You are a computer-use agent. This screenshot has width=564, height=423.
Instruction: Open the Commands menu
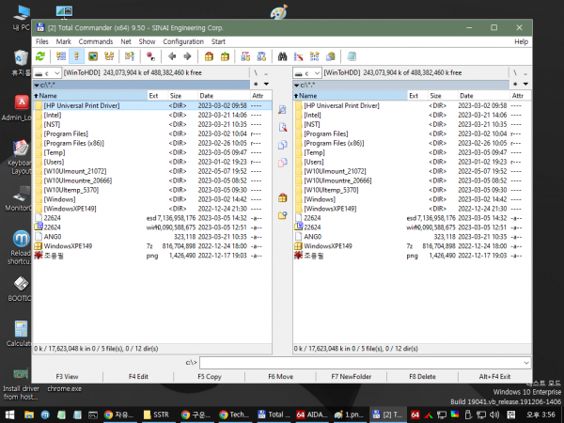click(x=96, y=41)
